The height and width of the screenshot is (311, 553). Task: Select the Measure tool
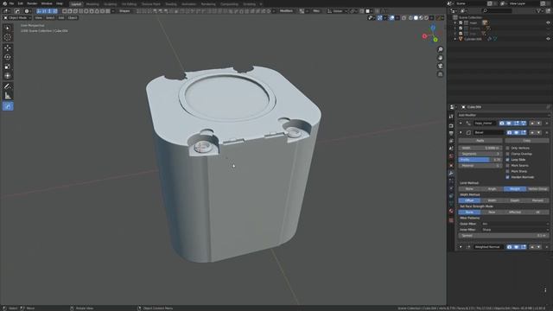tap(8, 96)
